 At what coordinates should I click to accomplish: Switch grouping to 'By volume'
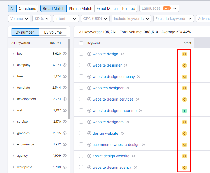coord(53,32)
